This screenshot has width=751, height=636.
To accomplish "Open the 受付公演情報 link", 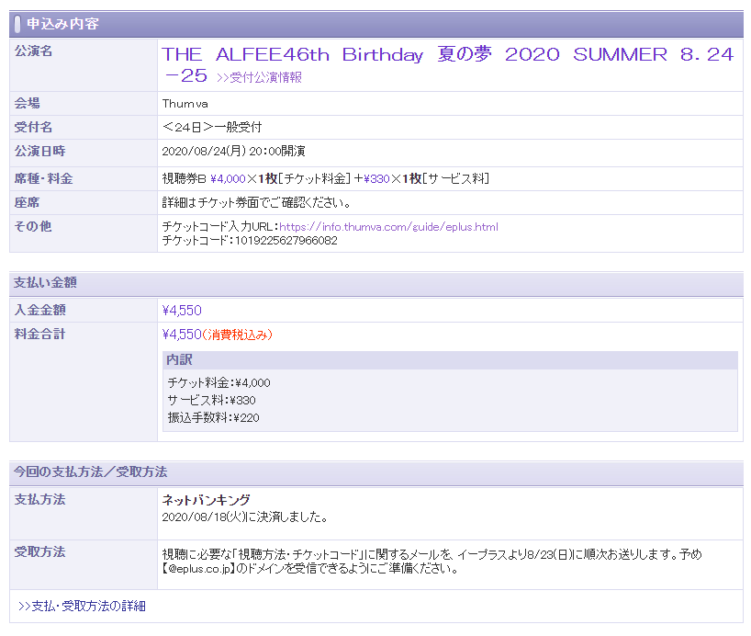I will point(259,78).
